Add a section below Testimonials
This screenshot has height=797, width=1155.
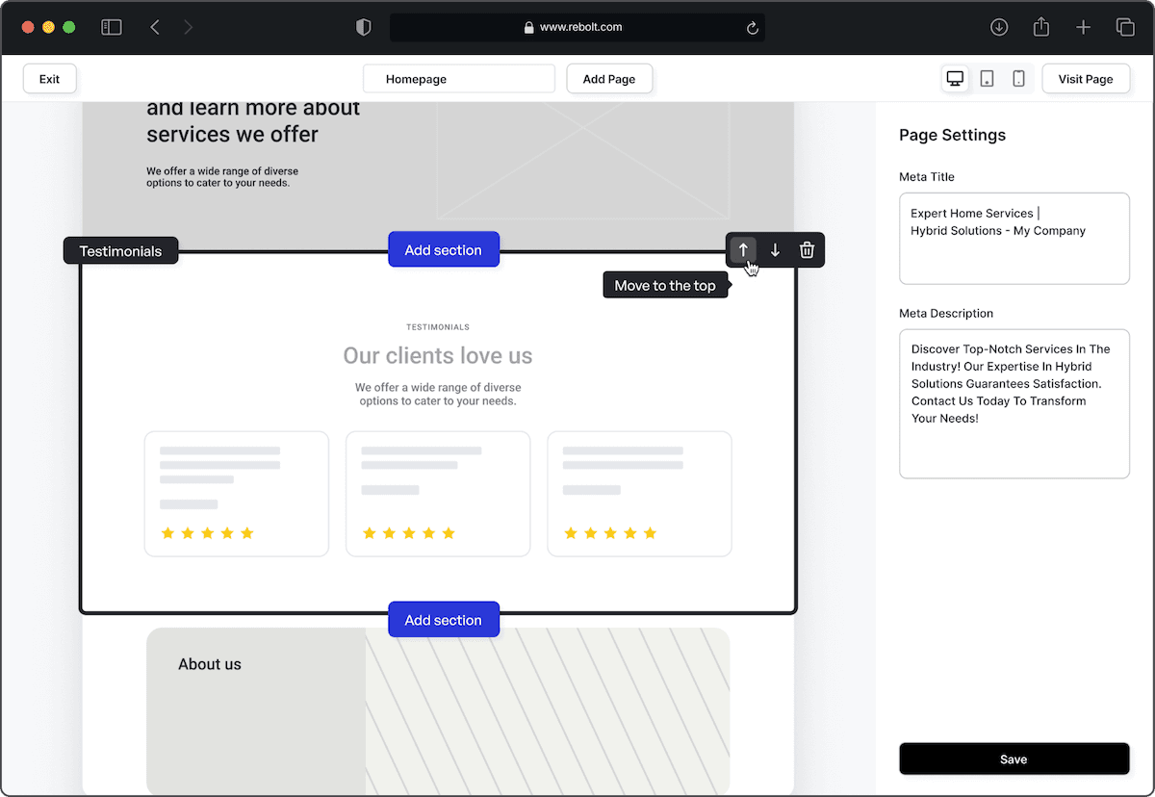tap(444, 619)
